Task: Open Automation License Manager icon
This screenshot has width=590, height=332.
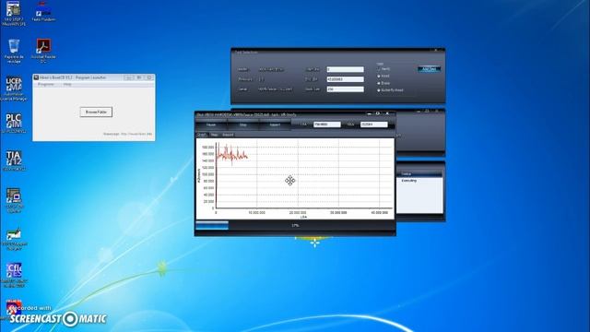Action: 14,89
